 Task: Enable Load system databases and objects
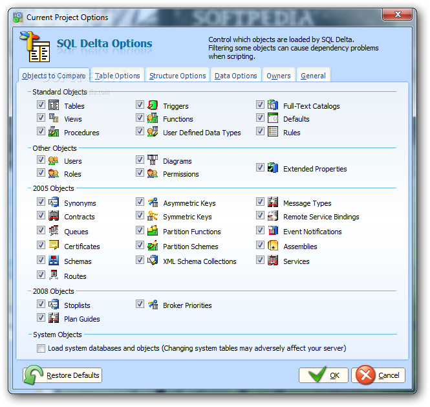coord(41,349)
